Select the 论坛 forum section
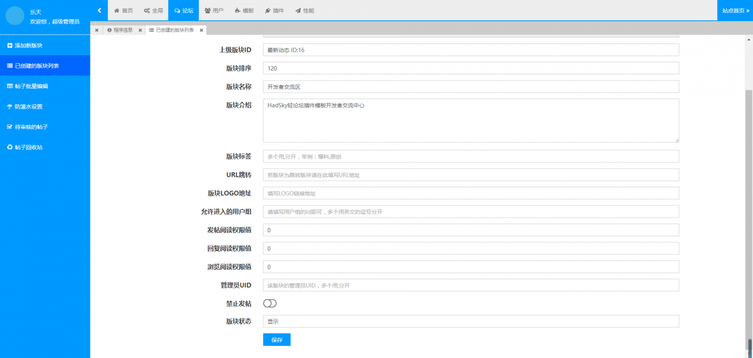This screenshot has width=753, height=358. tap(184, 10)
